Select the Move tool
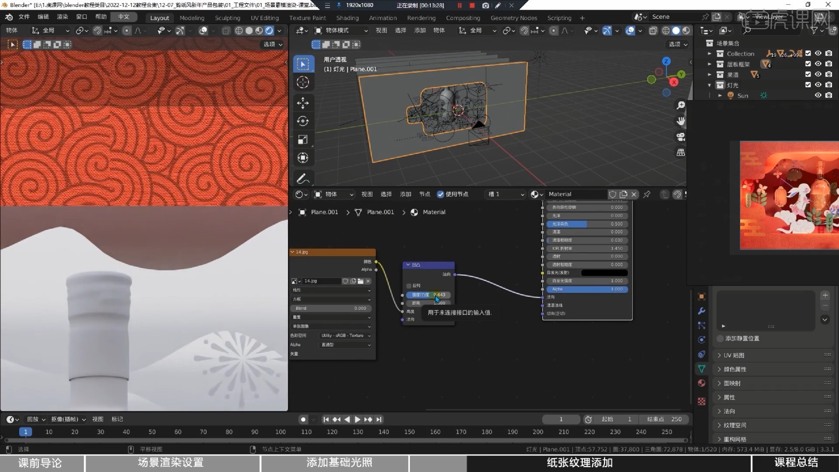Screen dimensions: 839x472 [x=303, y=103]
